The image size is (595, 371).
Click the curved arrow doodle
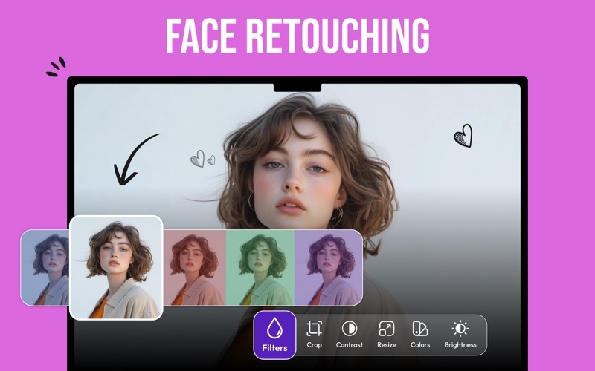(135, 160)
